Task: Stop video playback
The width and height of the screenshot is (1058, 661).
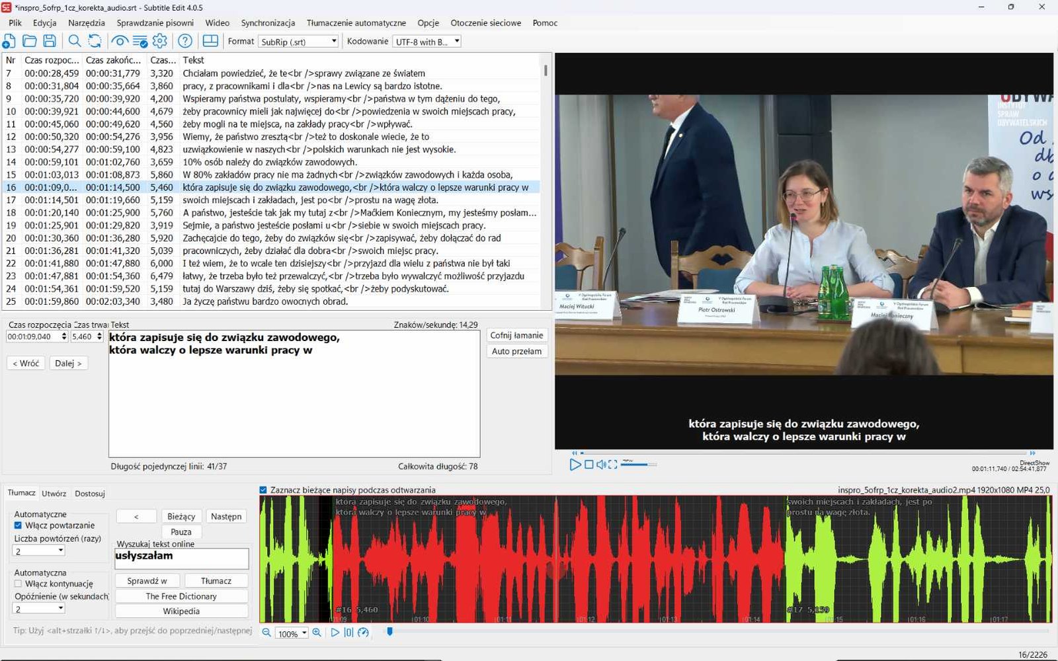Action: point(589,465)
